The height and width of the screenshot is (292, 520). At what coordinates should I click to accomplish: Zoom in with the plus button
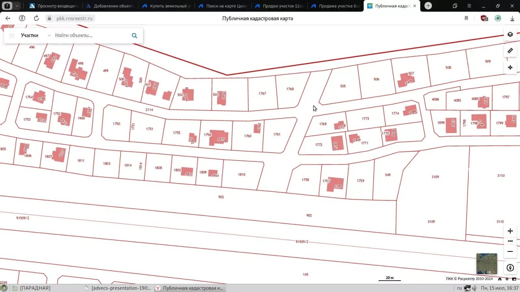pyautogui.click(x=510, y=231)
